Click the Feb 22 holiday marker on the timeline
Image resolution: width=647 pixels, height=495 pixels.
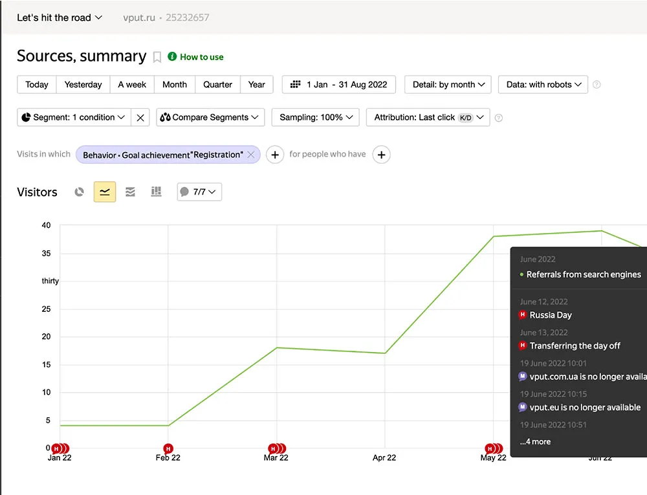coord(168,448)
